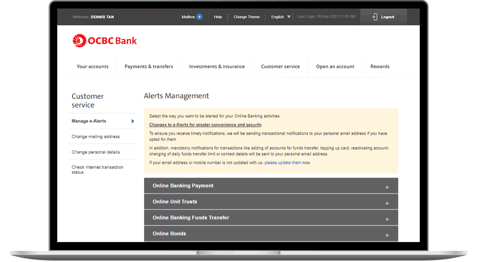Expand the Online Unit Trusts section

(271, 202)
